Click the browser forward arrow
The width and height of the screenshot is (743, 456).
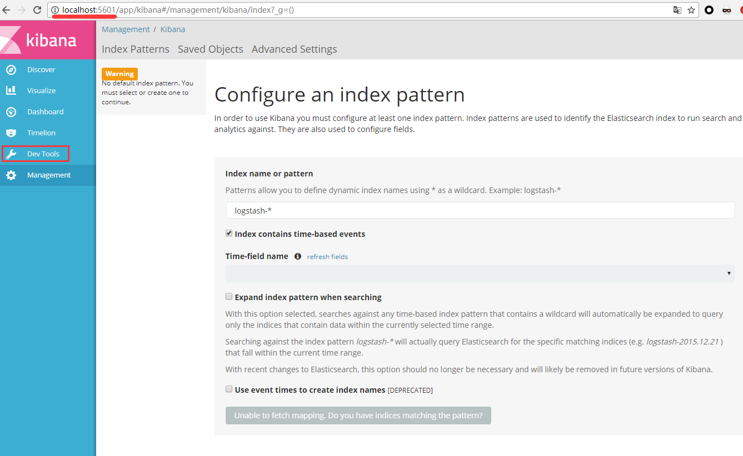[x=22, y=9]
